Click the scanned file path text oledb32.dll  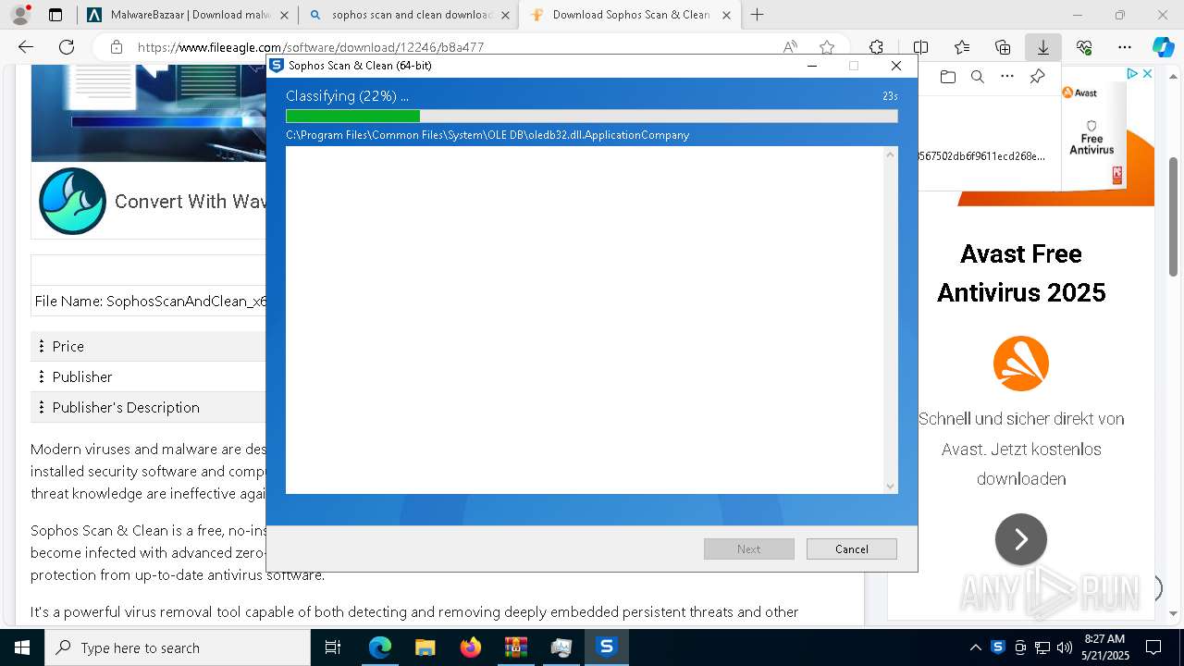click(487, 135)
